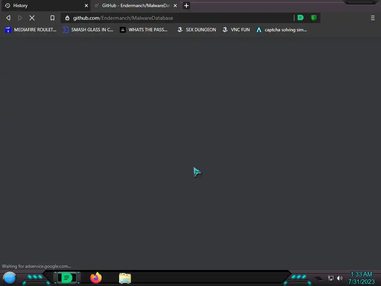Screen dimensions: 381x286
Task: Close the GitHub MalwareDatabase tab
Action: click(175, 6)
